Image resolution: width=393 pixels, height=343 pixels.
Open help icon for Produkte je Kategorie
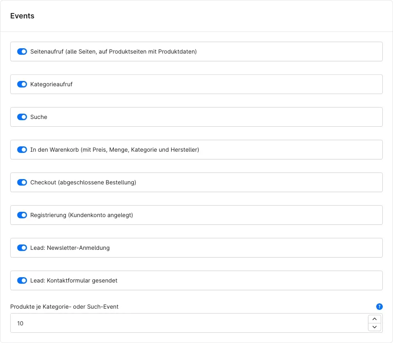pyautogui.click(x=379, y=307)
